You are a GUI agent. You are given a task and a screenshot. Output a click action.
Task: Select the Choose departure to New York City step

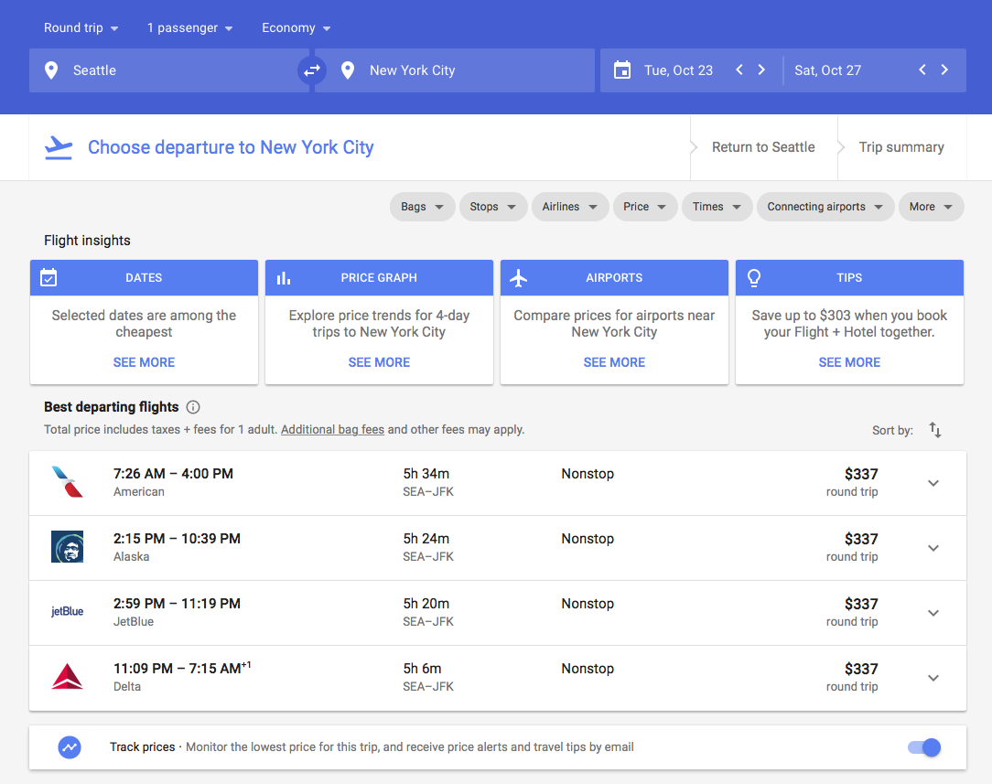(x=231, y=147)
